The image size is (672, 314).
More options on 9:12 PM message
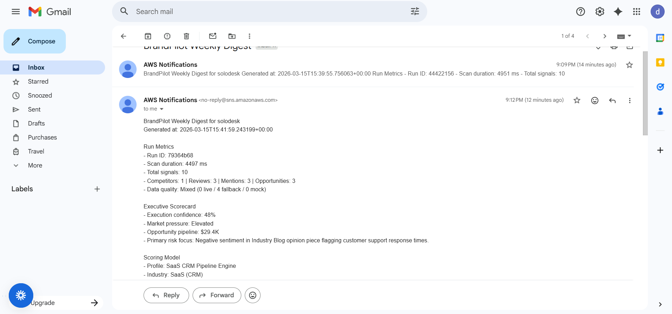630,100
